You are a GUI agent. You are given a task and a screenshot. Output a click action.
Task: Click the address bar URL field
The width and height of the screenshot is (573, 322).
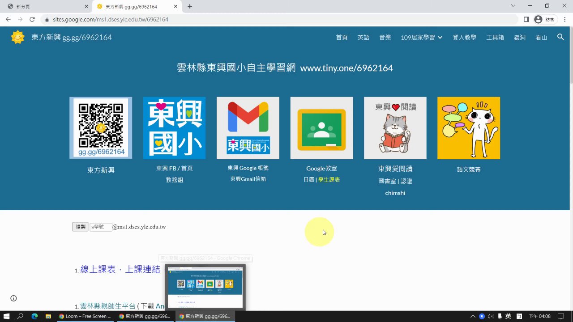coord(282,20)
